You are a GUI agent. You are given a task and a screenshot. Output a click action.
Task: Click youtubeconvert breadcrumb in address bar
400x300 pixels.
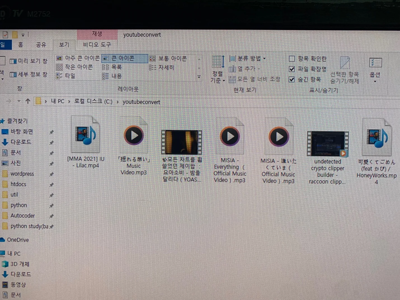141,102
